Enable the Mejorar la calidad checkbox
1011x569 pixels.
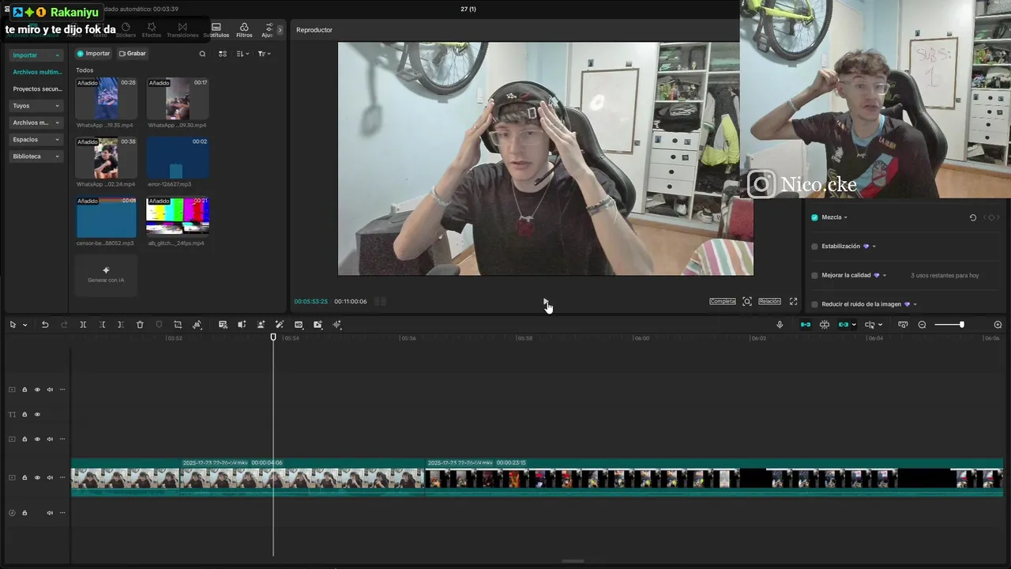pos(814,276)
